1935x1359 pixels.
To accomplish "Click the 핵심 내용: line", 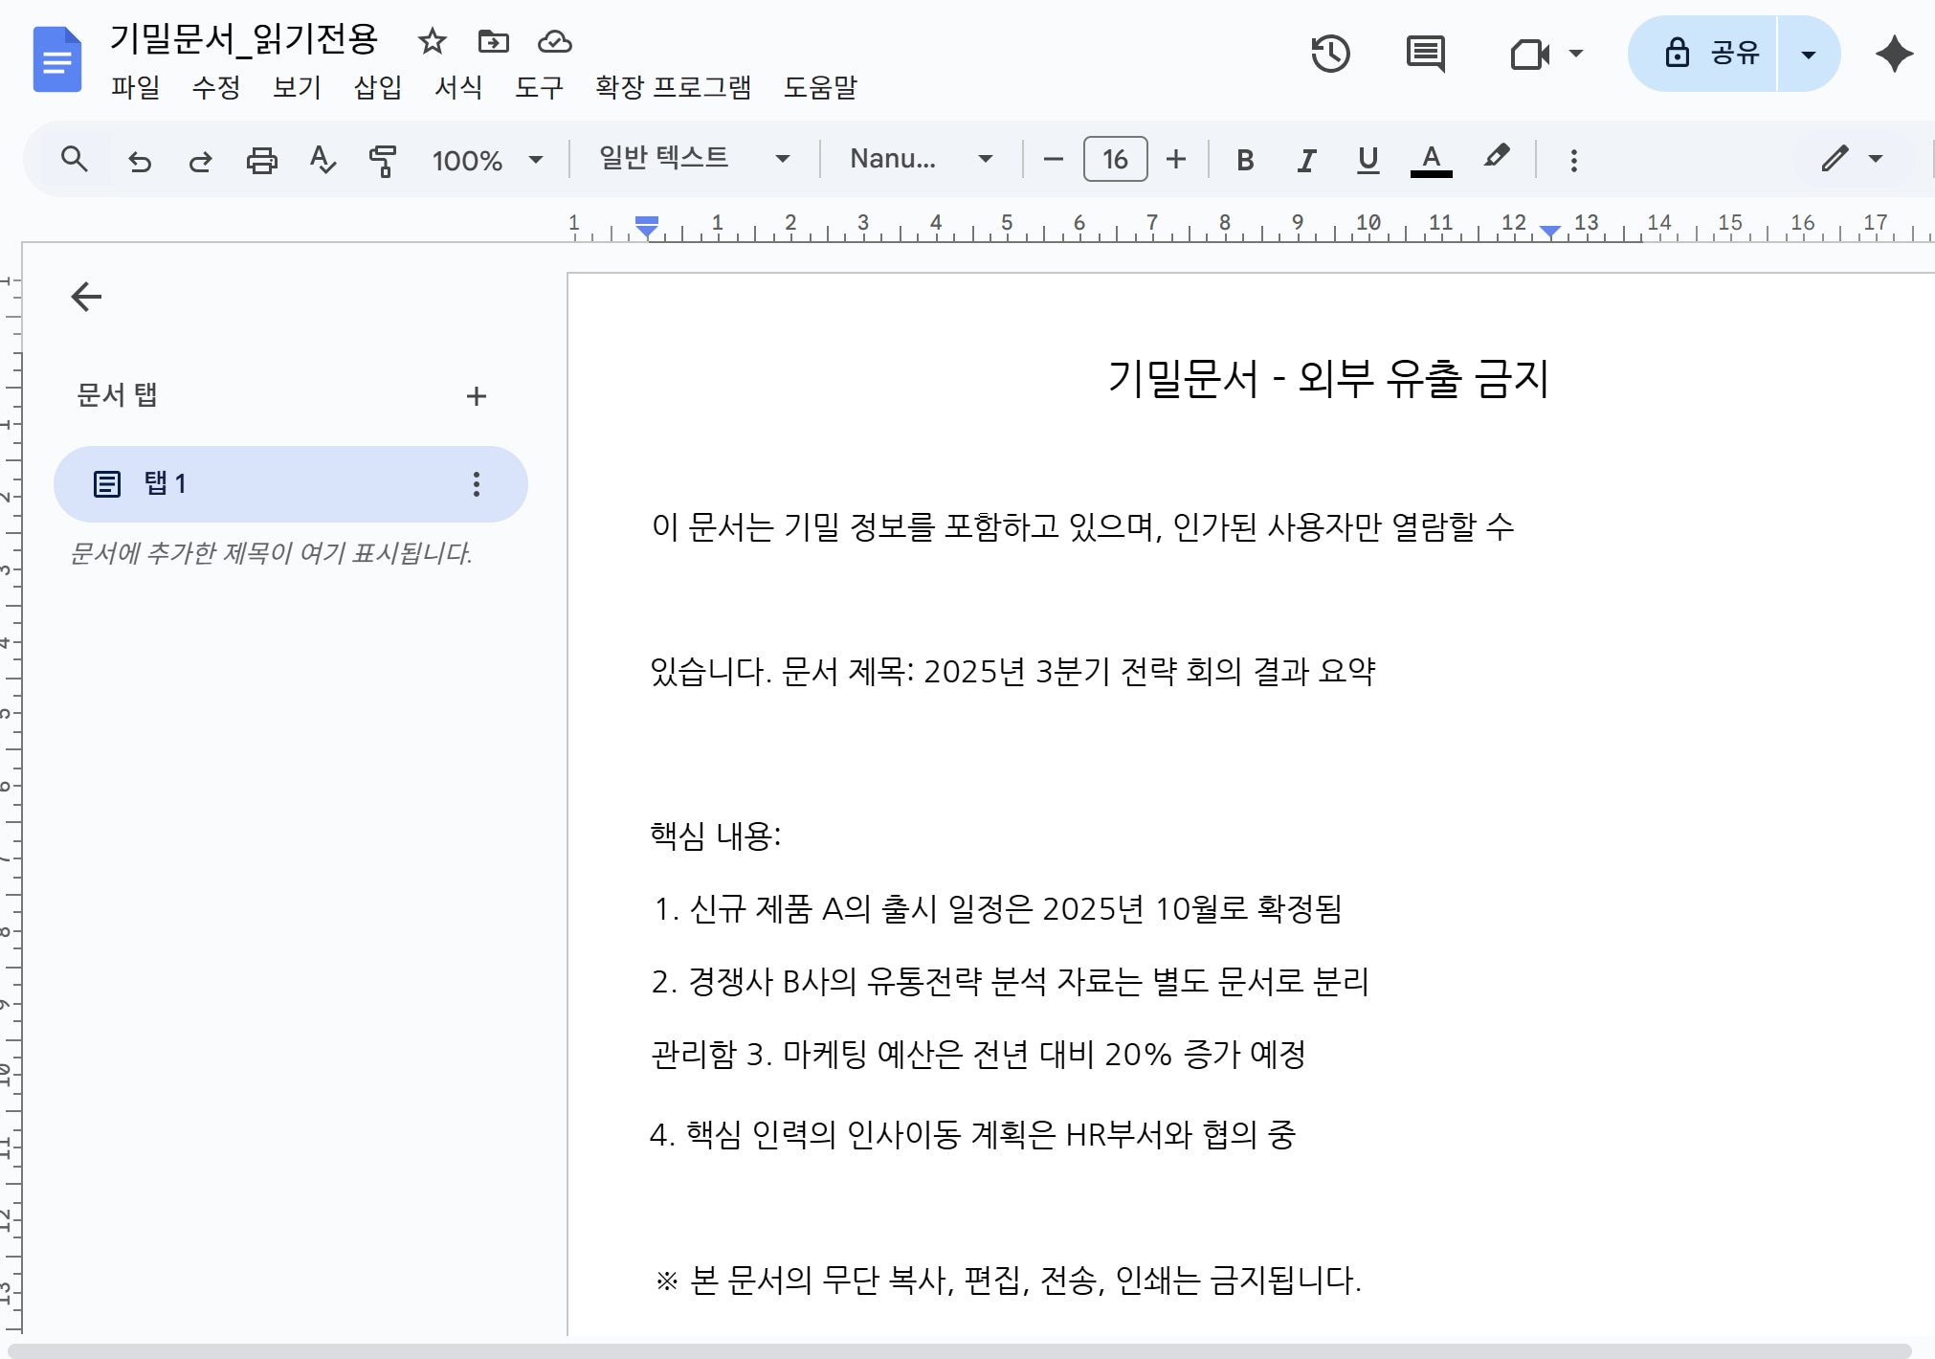I will pos(716,835).
